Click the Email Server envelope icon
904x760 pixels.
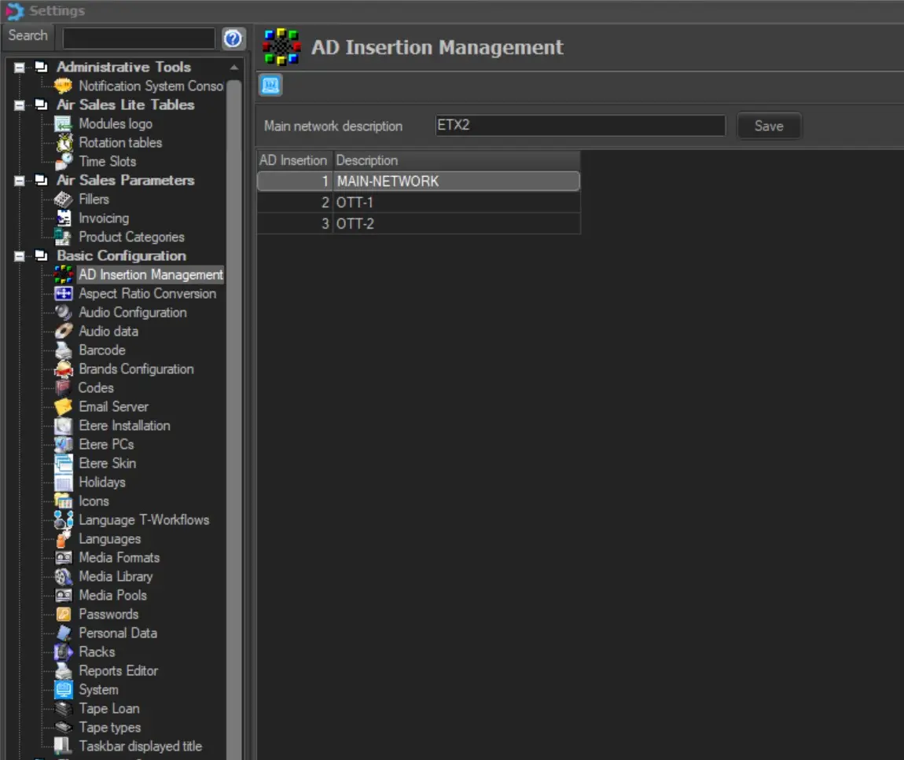pyautogui.click(x=64, y=407)
